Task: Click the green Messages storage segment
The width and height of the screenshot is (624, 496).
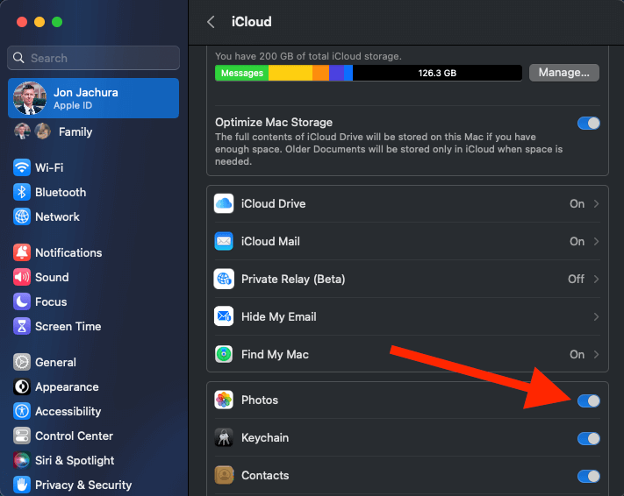Action: coord(241,73)
